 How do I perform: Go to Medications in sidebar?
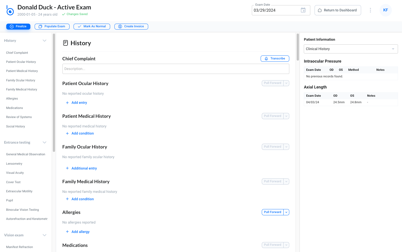[x=14, y=108]
